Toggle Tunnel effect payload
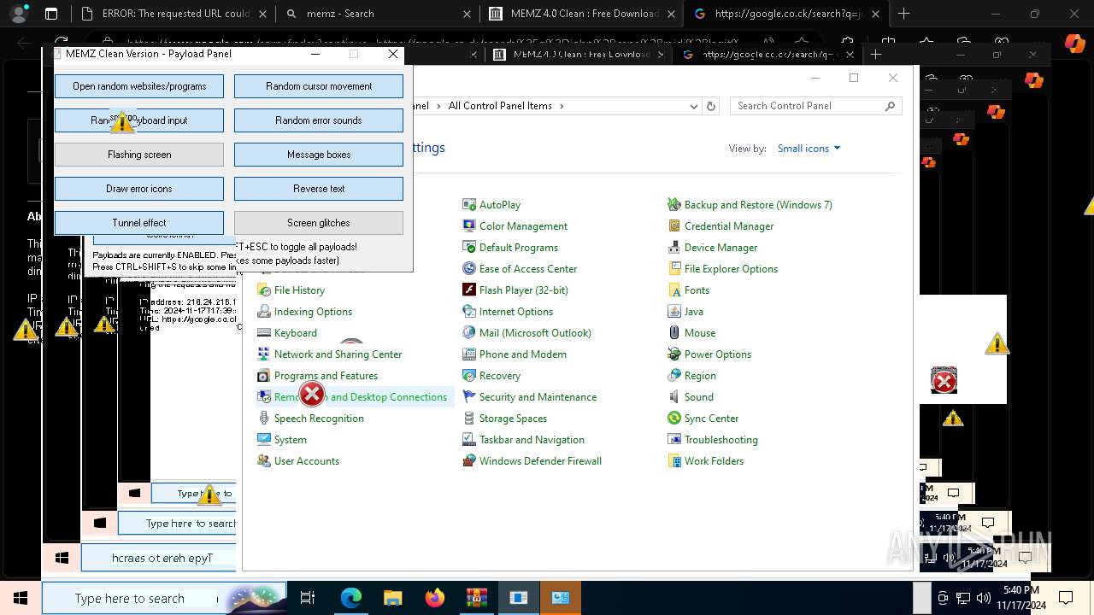The image size is (1094, 615). coord(139,223)
